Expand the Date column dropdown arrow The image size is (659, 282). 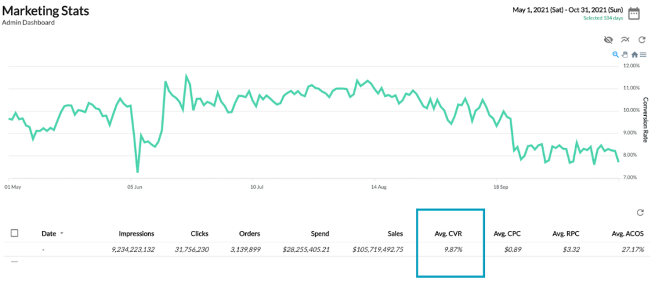click(x=62, y=234)
